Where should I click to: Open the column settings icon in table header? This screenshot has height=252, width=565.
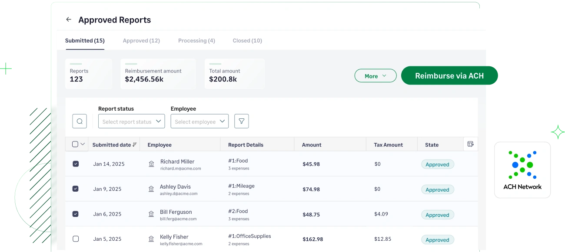[x=470, y=144]
